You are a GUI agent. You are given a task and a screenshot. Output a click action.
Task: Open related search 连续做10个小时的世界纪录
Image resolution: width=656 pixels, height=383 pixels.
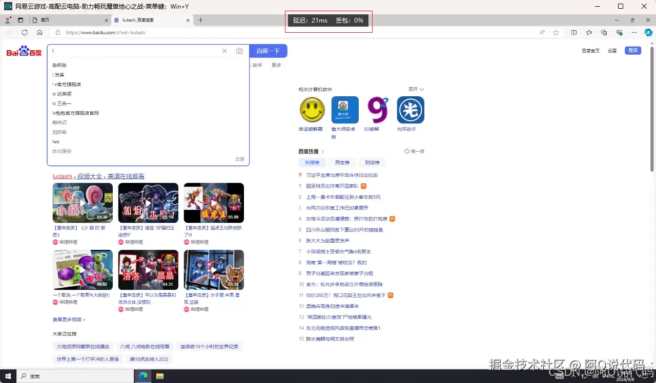[209, 347]
